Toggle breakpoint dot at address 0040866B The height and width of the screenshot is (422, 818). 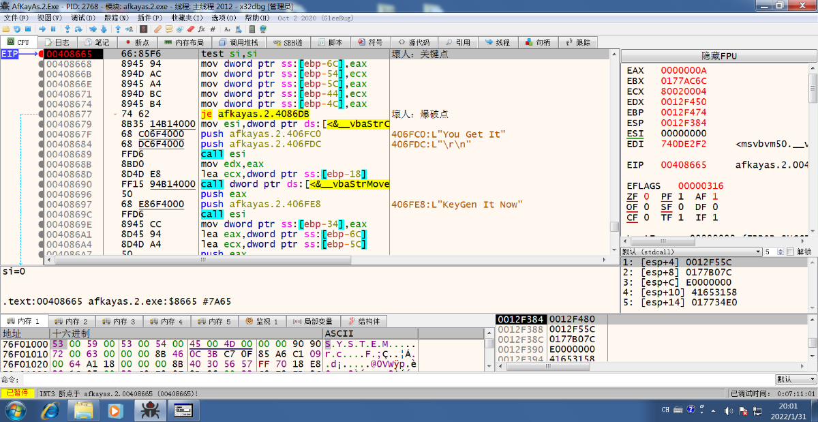41,74
